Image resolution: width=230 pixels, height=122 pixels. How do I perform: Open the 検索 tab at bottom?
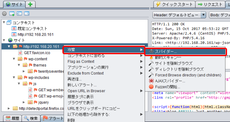[x=31, y=118]
